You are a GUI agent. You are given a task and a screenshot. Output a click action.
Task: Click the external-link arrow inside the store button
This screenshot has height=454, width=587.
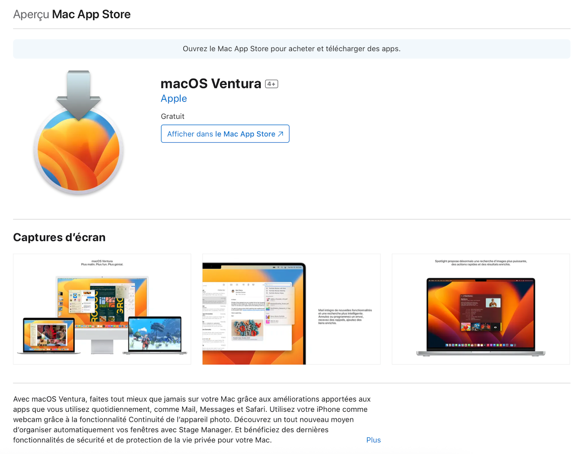tap(280, 134)
